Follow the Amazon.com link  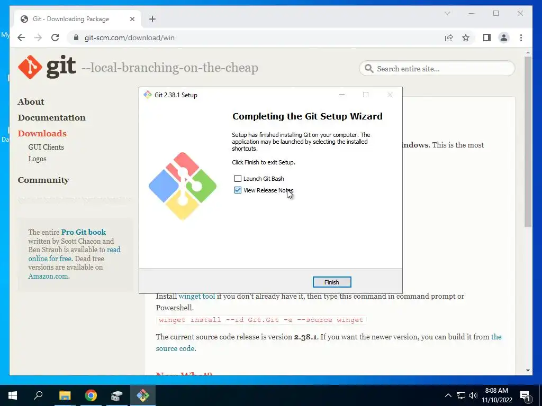[x=48, y=276]
